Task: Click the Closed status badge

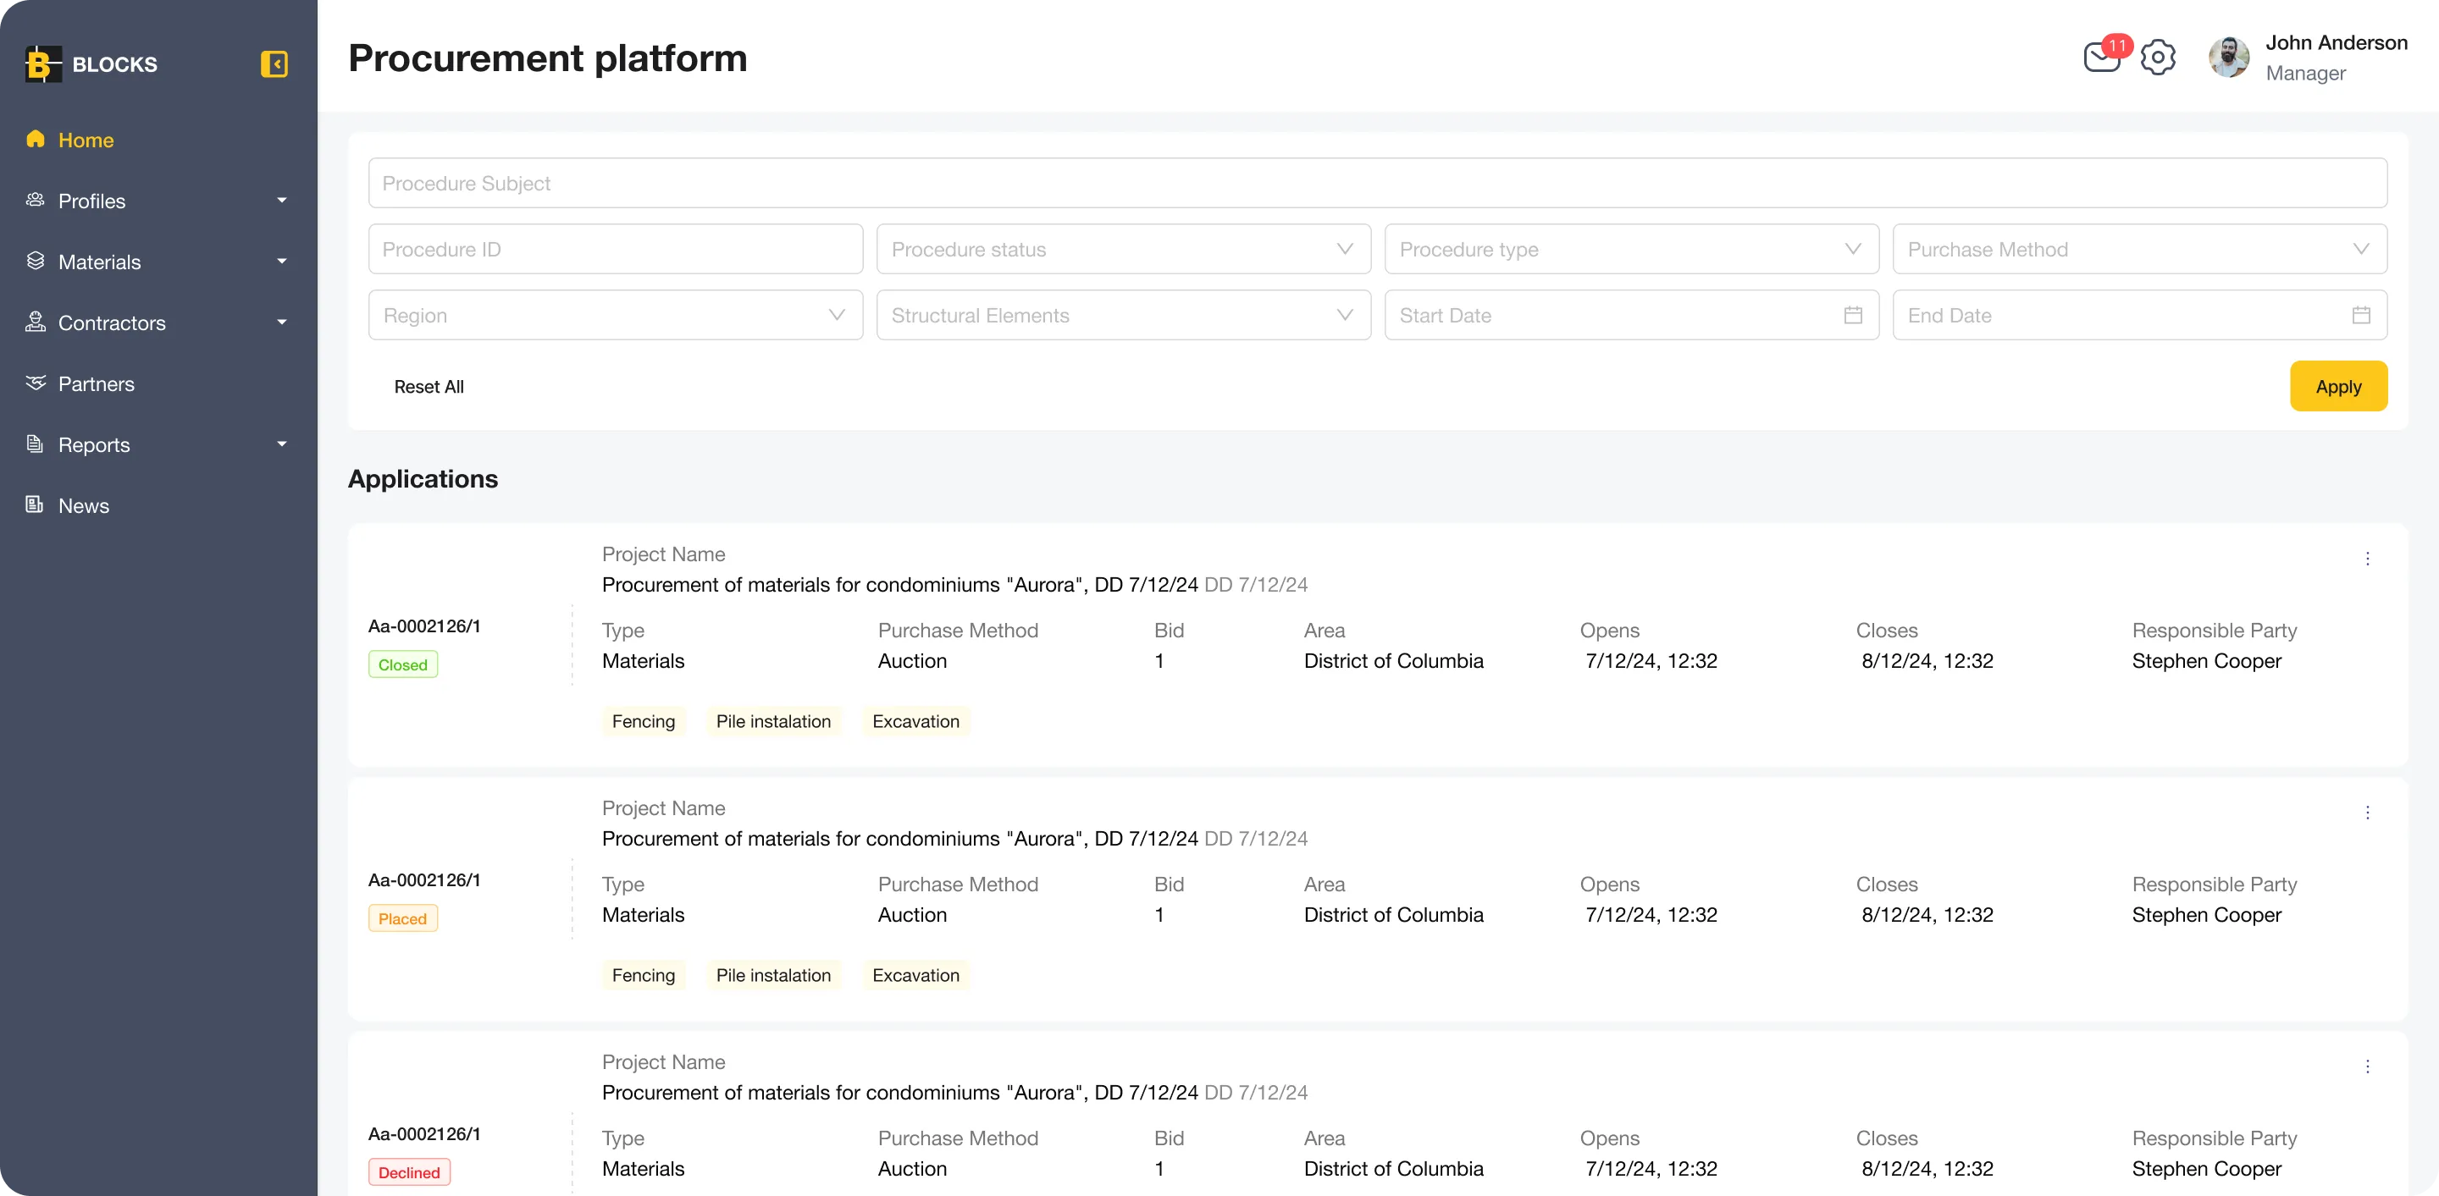Action: [x=402, y=664]
